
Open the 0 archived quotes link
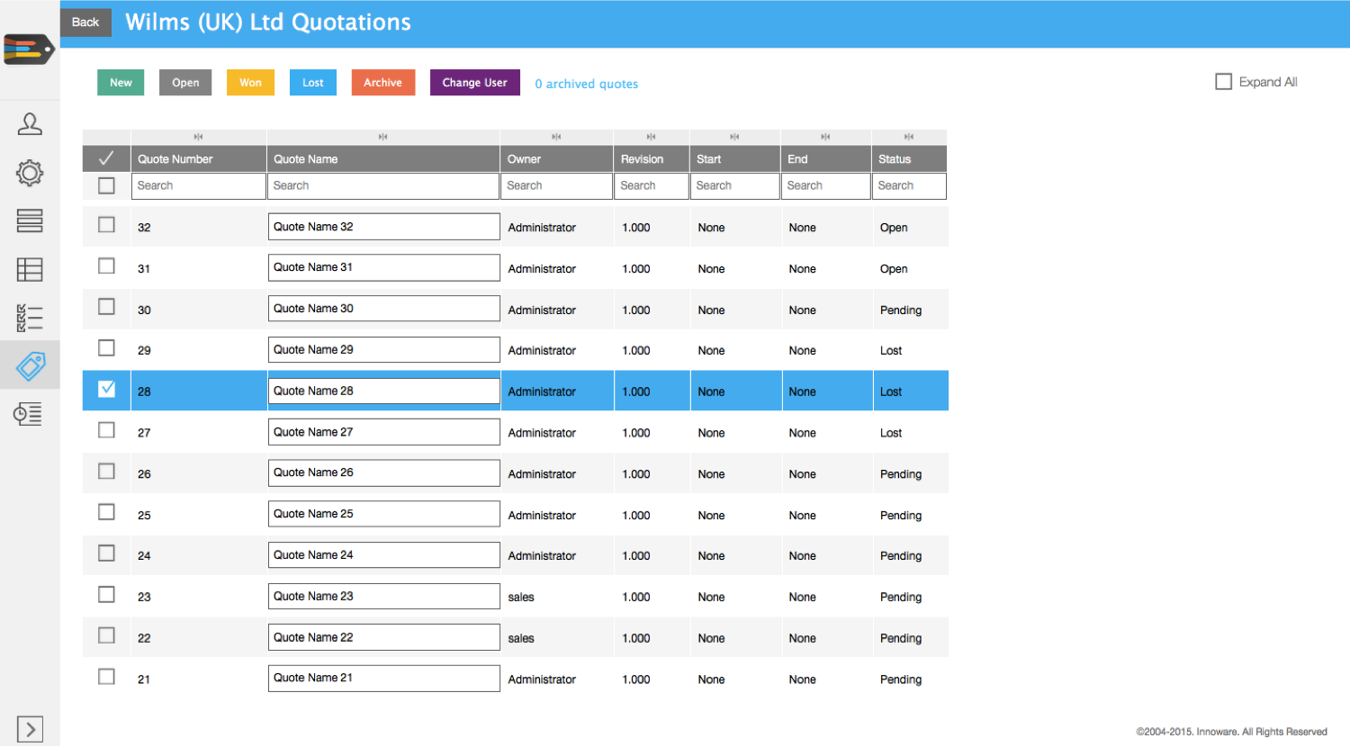tap(586, 84)
